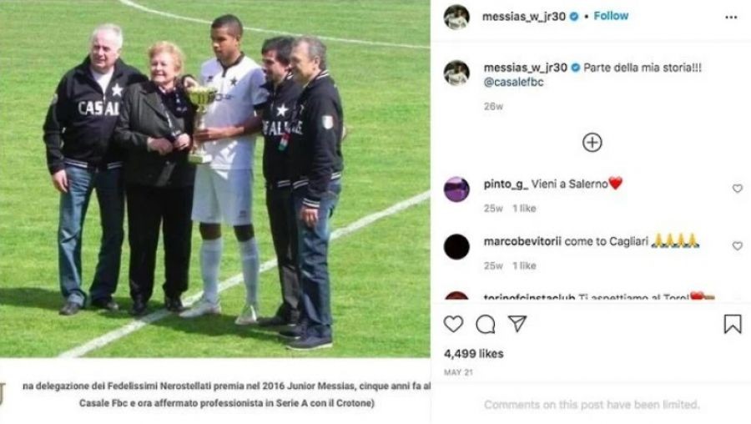
Task: Like pinto_g_'s Salerno comment
Action: [x=737, y=189]
